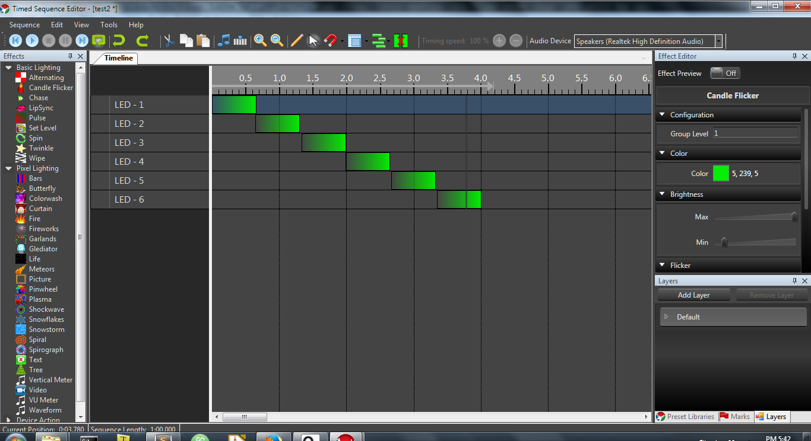Click the scissors Cut icon
The height and width of the screenshot is (441, 811).
[x=169, y=41]
